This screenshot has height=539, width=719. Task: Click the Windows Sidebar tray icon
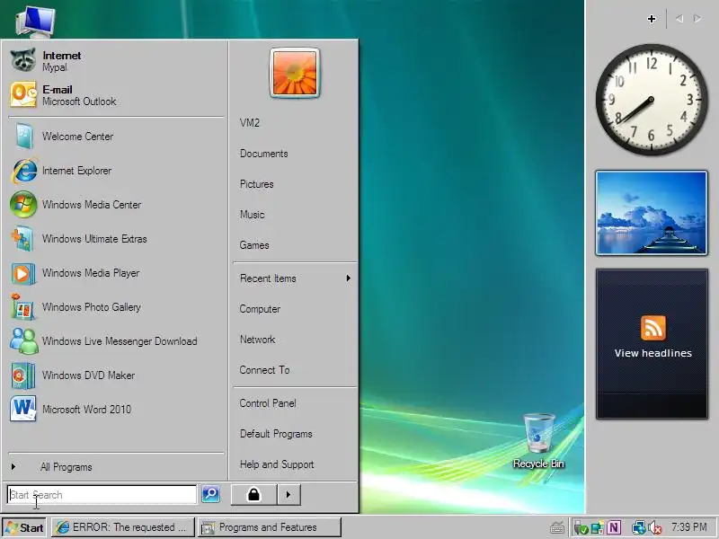598,527
